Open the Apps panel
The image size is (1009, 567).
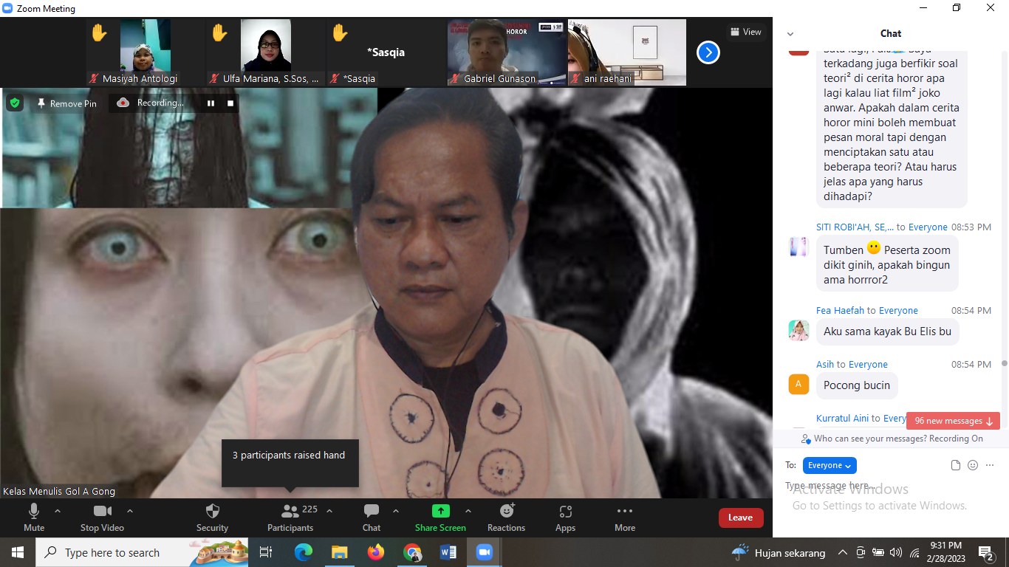pyautogui.click(x=565, y=517)
